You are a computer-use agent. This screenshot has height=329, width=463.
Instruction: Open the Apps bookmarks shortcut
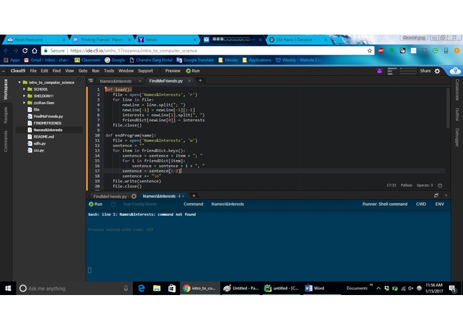(11, 60)
